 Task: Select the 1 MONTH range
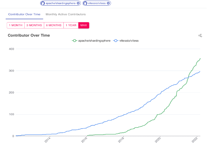click(15, 25)
